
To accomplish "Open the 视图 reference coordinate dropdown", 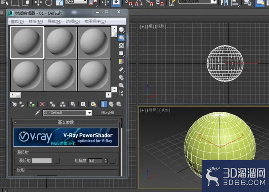I will (76, 1).
